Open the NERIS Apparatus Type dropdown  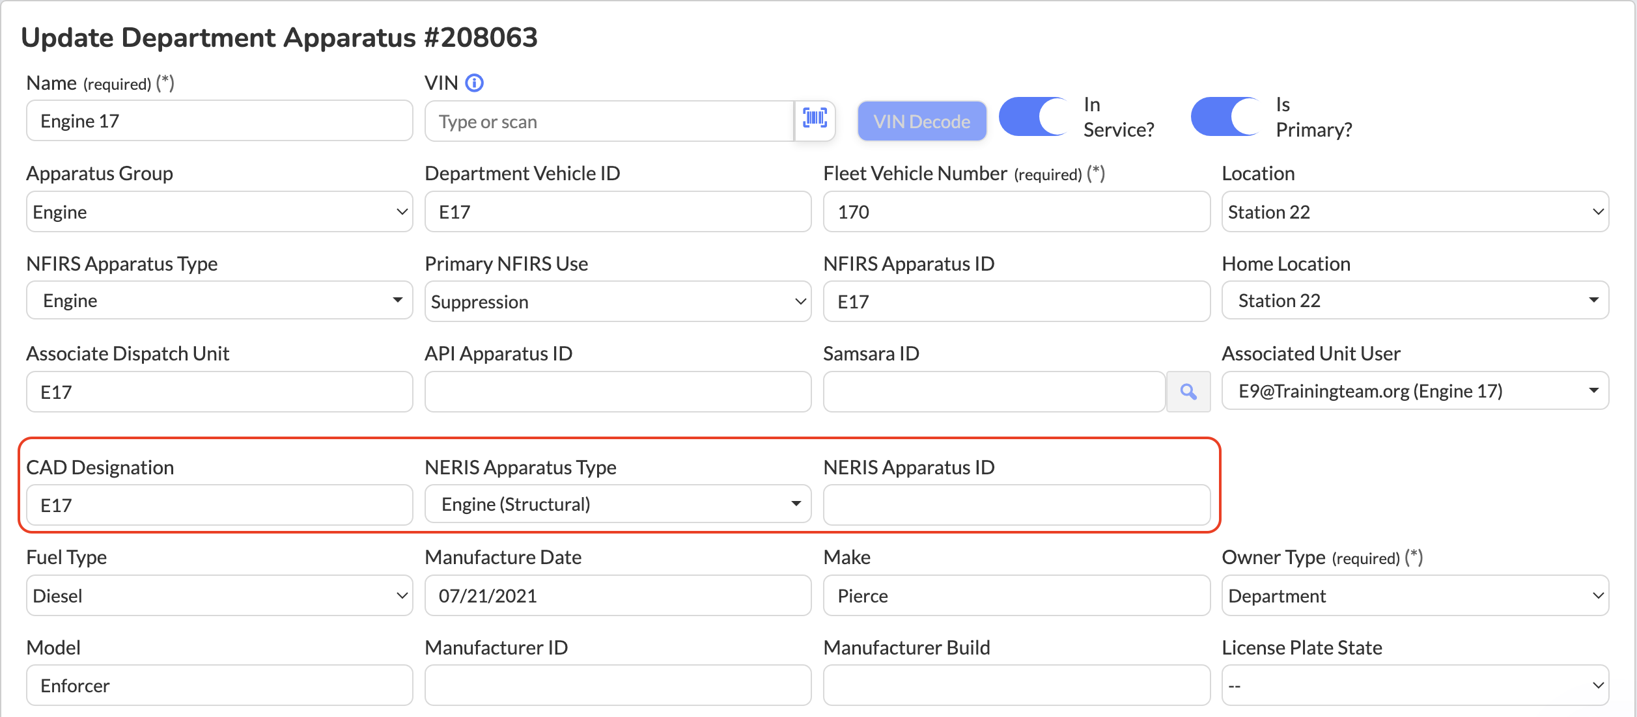point(617,504)
